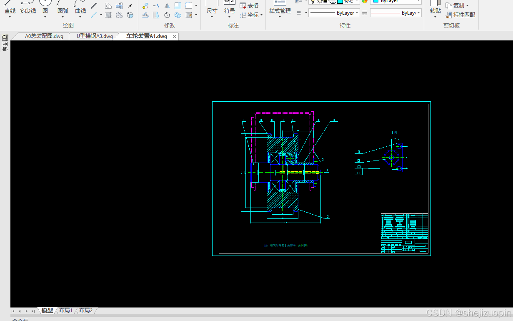Switch to A0总装配图.dwg tab
Screen dimensions: 513x321
click(44, 36)
